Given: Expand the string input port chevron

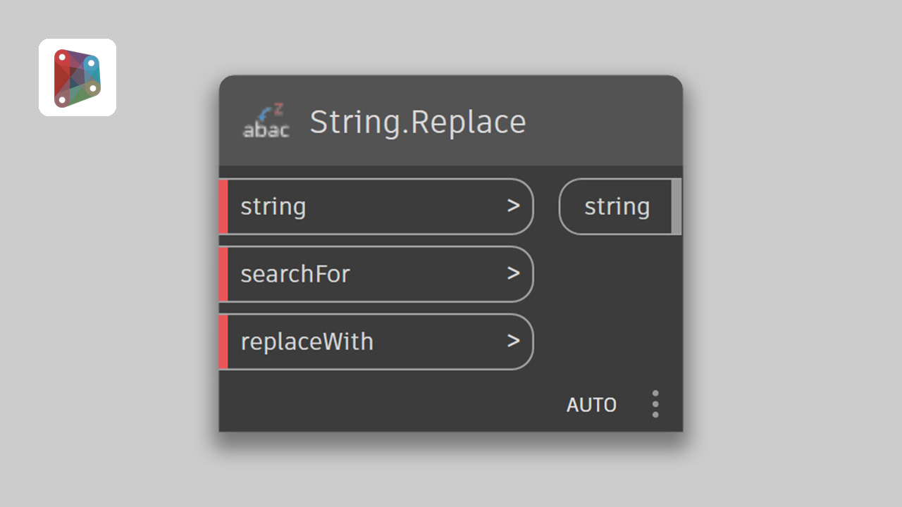Looking at the screenshot, I should [x=513, y=206].
